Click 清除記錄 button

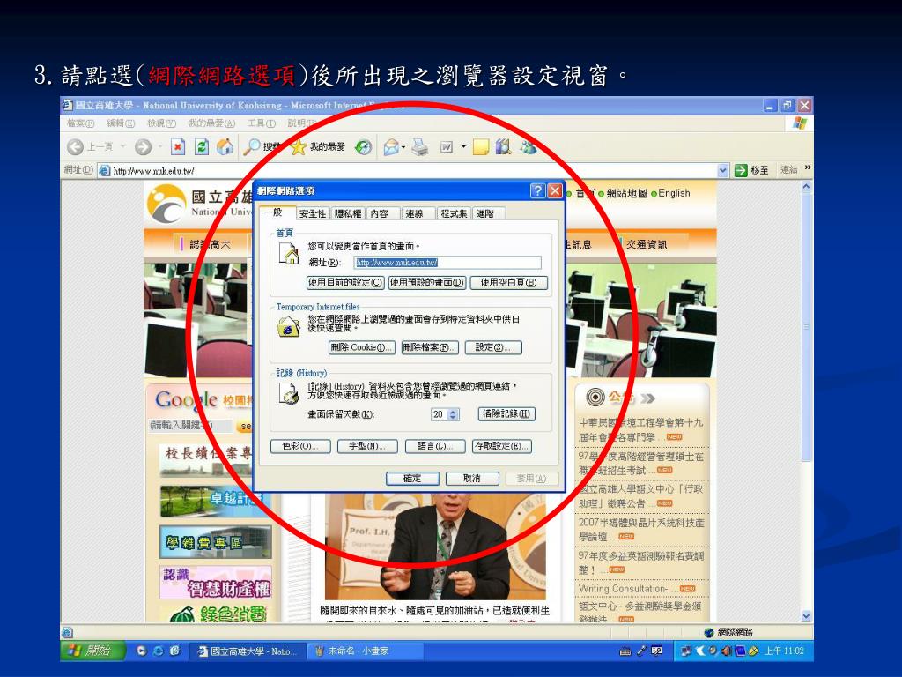(506, 414)
